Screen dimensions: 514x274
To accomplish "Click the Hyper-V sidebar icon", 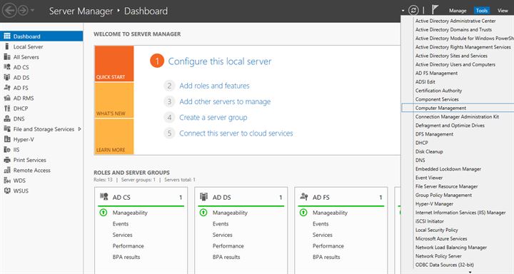I will pos(7,139).
